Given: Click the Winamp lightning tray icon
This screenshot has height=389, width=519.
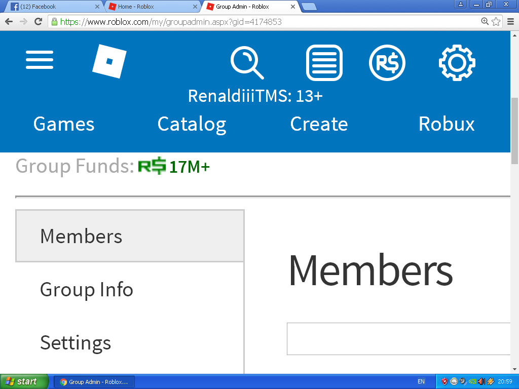Looking at the screenshot, I should pos(491,382).
